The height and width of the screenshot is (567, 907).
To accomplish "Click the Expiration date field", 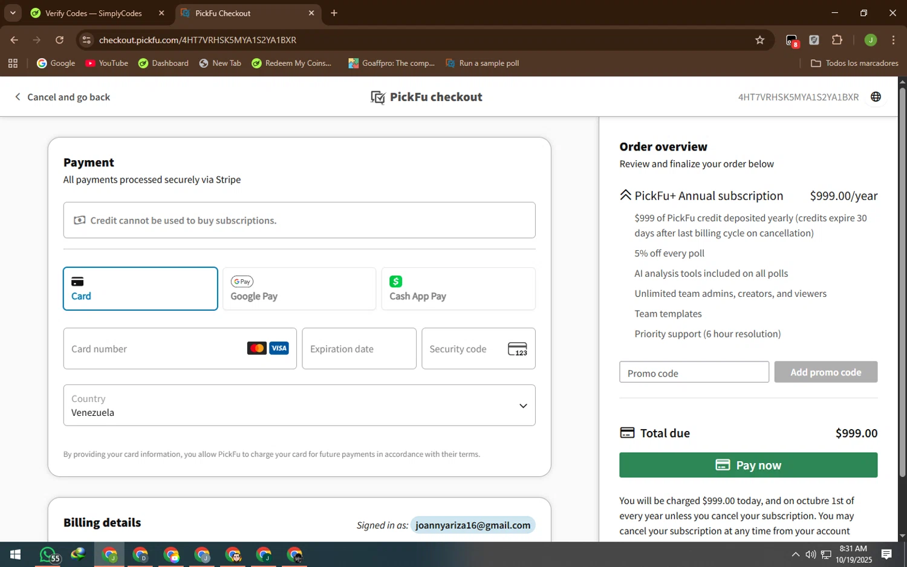I will (x=359, y=349).
